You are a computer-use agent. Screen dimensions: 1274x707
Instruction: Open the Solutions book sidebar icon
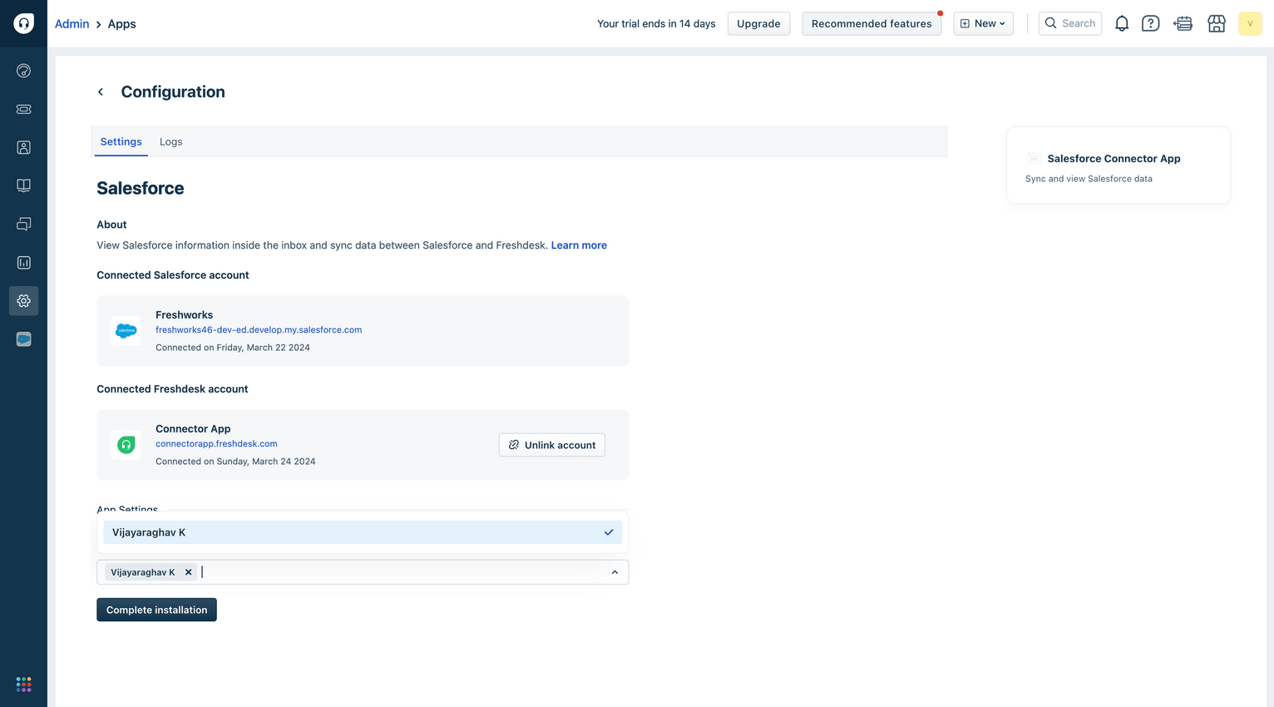(23, 185)
